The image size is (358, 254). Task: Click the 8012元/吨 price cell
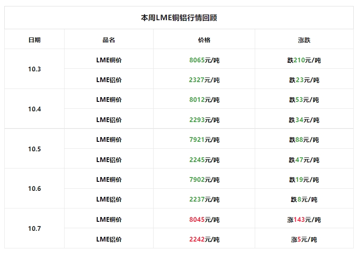(204, 100)
